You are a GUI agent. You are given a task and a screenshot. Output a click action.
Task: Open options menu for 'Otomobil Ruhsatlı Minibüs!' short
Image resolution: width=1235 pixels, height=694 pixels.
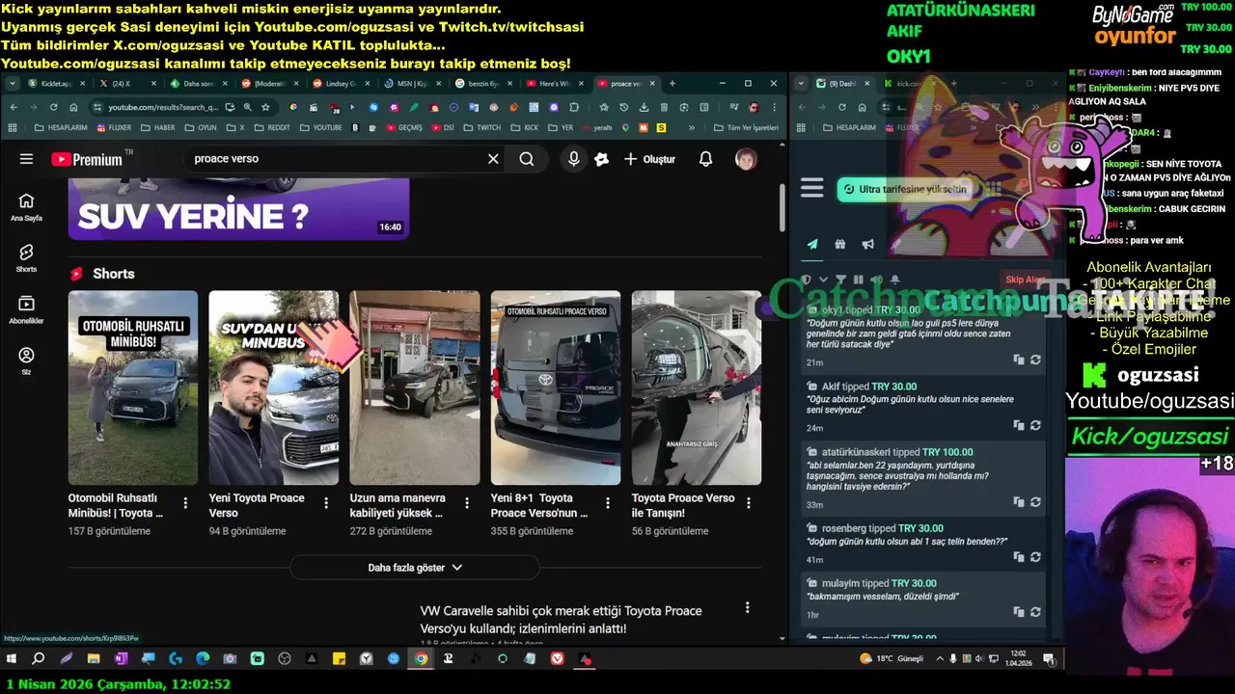(185, 503)
